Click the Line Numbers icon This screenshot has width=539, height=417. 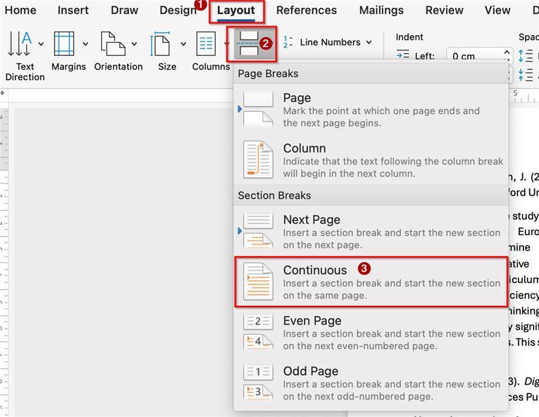coord(288,42)
